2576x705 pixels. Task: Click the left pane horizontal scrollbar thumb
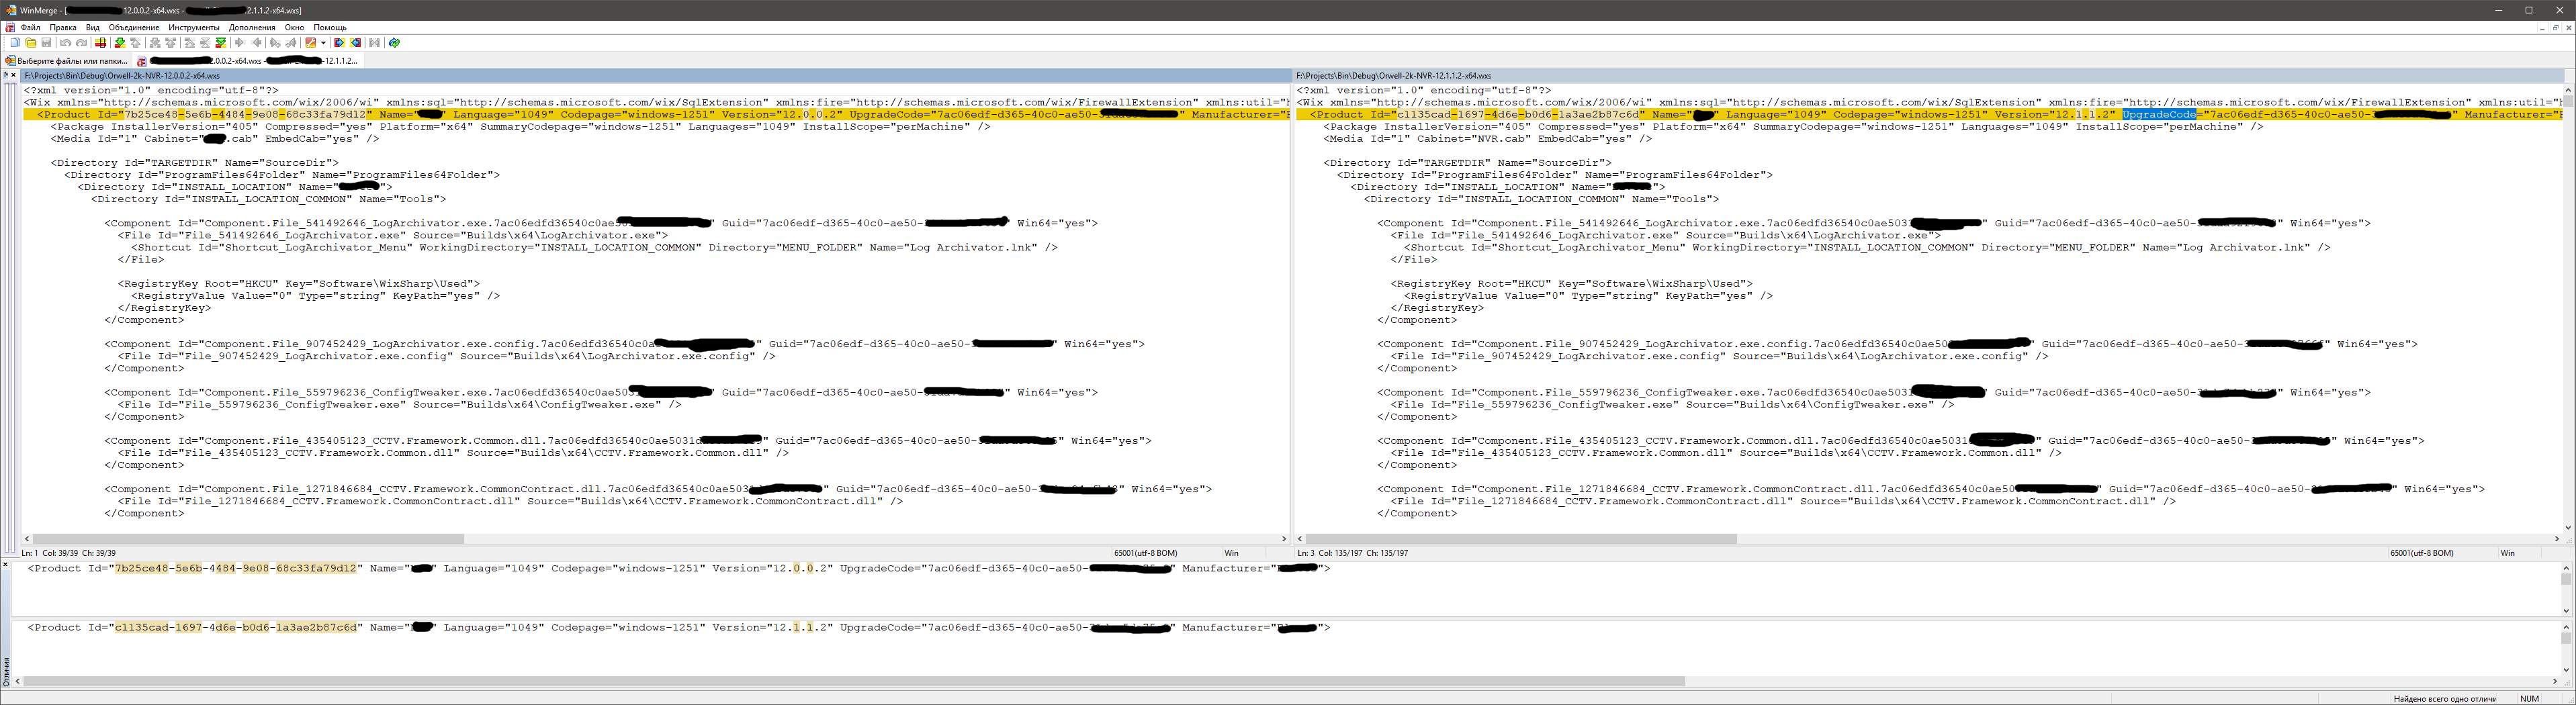point(248,539)
